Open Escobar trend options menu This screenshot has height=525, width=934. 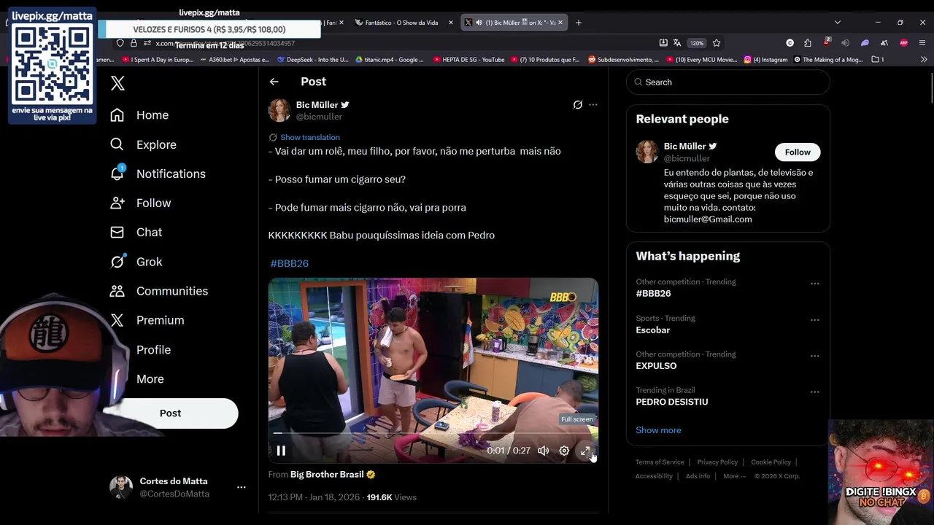point(815,320)
